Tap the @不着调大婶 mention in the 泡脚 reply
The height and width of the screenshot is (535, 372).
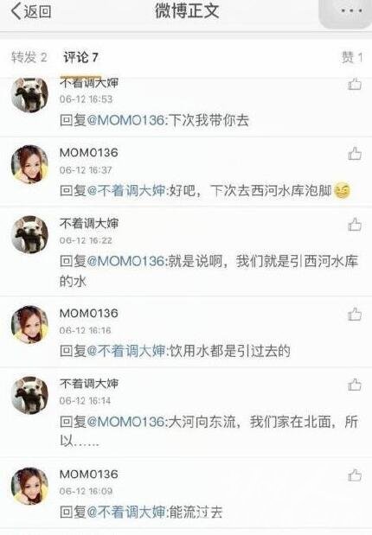126,190
